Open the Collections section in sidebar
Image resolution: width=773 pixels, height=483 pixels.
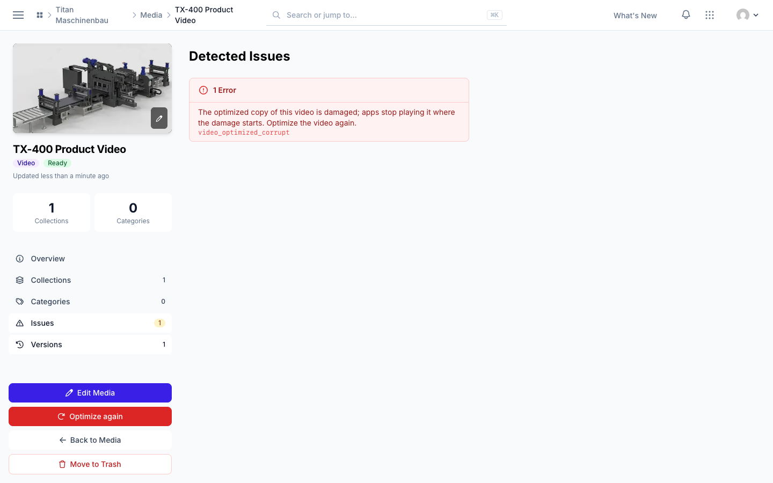pos(90,280)
